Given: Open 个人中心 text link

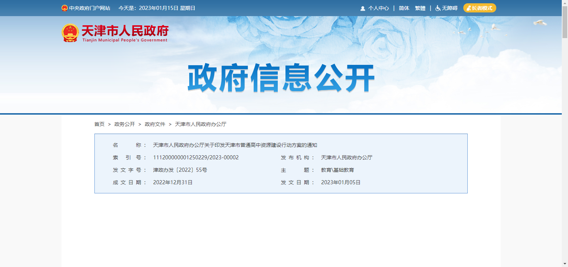Looking at the screenshot, I should [378, 8].
